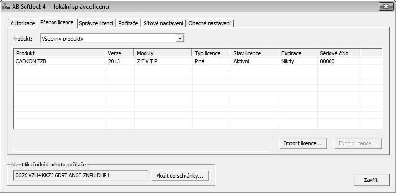Click the Zavřít button
This screenshot has width=396, height=193.
click(x=370, y=180)
